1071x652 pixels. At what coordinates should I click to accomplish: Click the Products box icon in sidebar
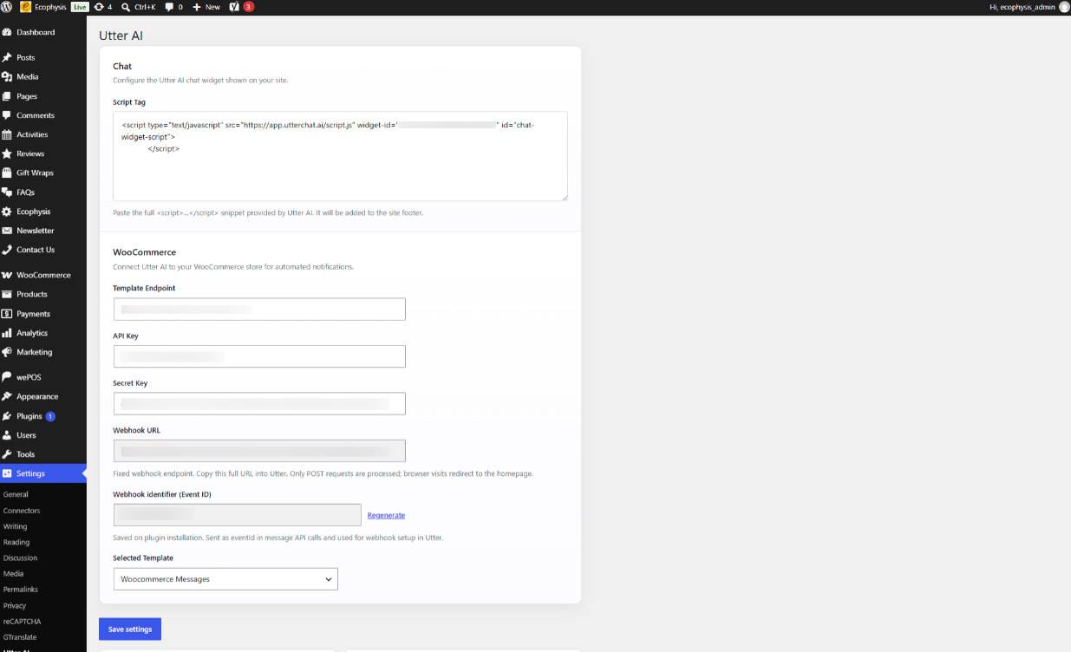coord(8,294)
